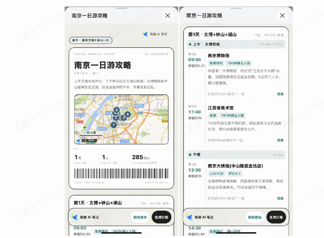
Task: Click 打车约10min前往下一站 text
Action: [226, 198]
